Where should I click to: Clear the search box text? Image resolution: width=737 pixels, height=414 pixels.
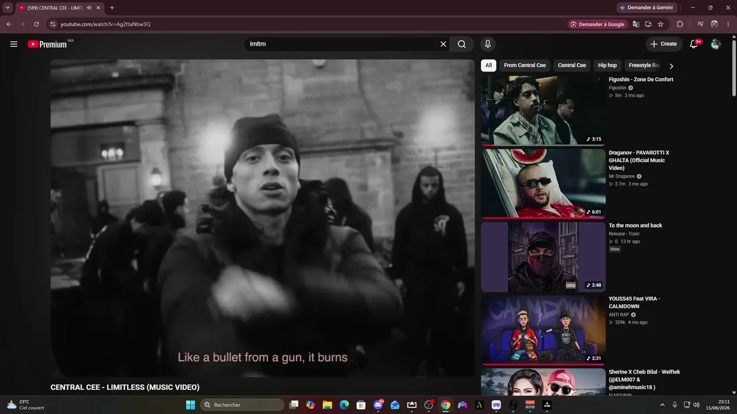pyautogui.click(x=443, y=44)
